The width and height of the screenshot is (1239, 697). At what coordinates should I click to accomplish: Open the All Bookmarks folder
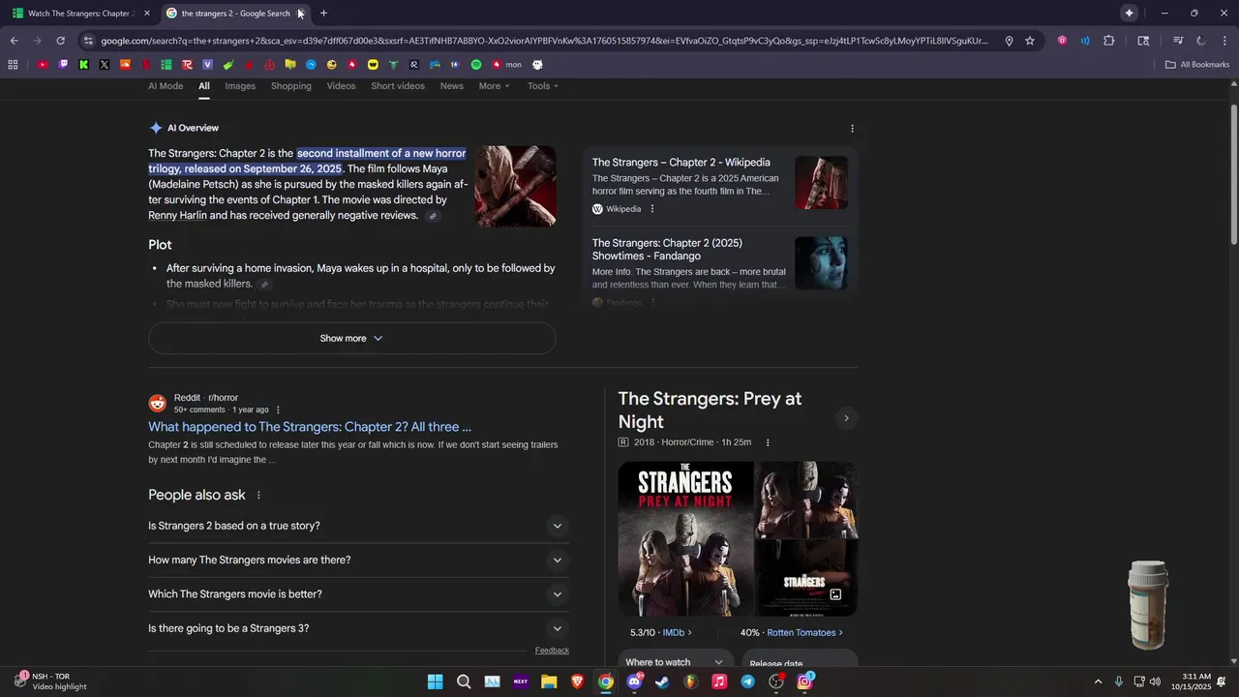click(1197, 65)
